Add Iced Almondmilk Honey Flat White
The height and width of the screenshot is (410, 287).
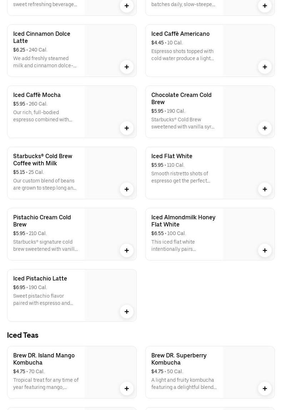tap(265, 250)
